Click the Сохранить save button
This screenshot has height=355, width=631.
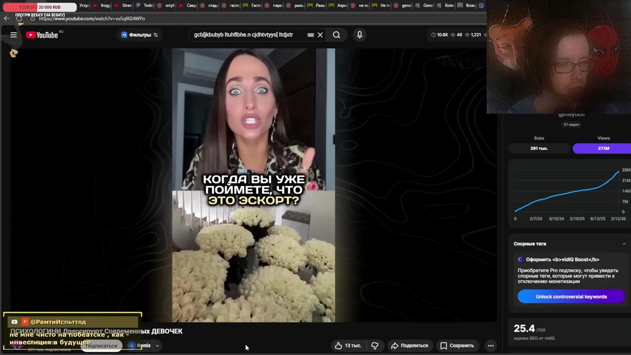tap(457, 346)
